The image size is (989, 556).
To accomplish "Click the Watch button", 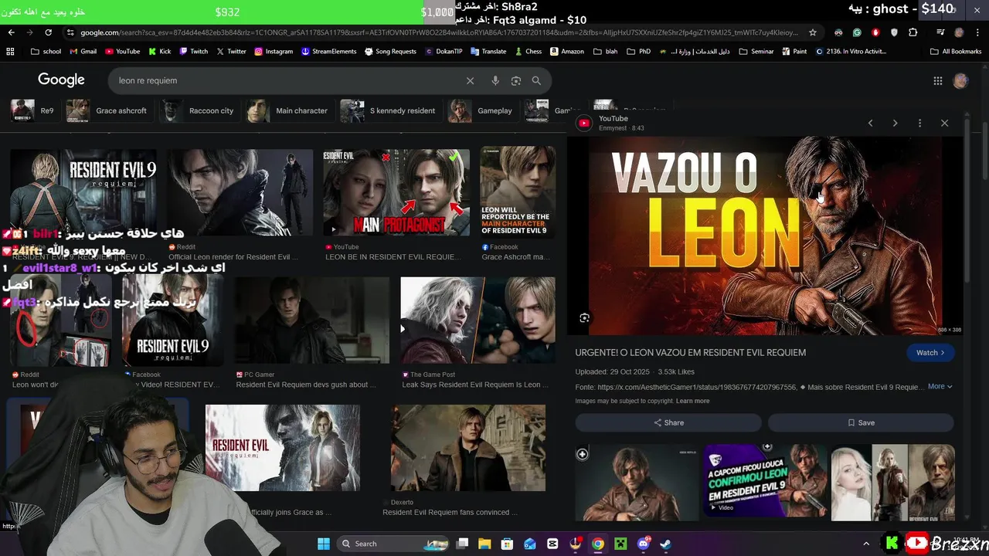I will [x=930, y=353].
